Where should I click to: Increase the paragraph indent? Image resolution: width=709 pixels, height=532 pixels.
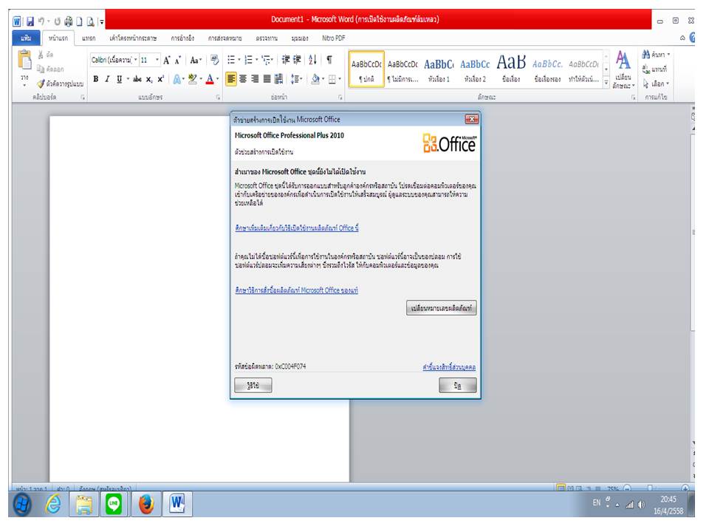297,60
